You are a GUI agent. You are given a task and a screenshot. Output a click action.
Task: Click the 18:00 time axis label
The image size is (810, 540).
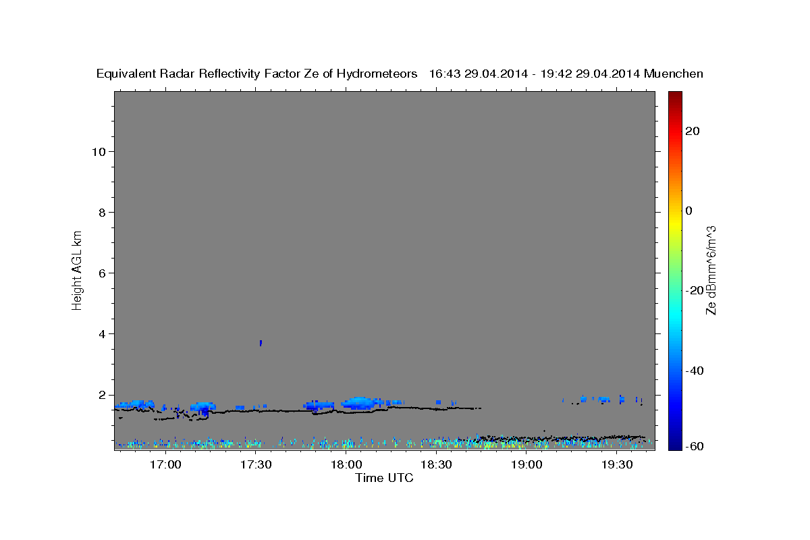tap(346, 464)
